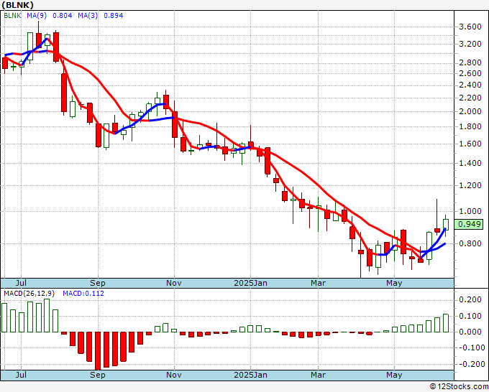This screenshot has width=489, height=392.
Task: Click the 1.600 price axis label
Action: tap(470, 144)
